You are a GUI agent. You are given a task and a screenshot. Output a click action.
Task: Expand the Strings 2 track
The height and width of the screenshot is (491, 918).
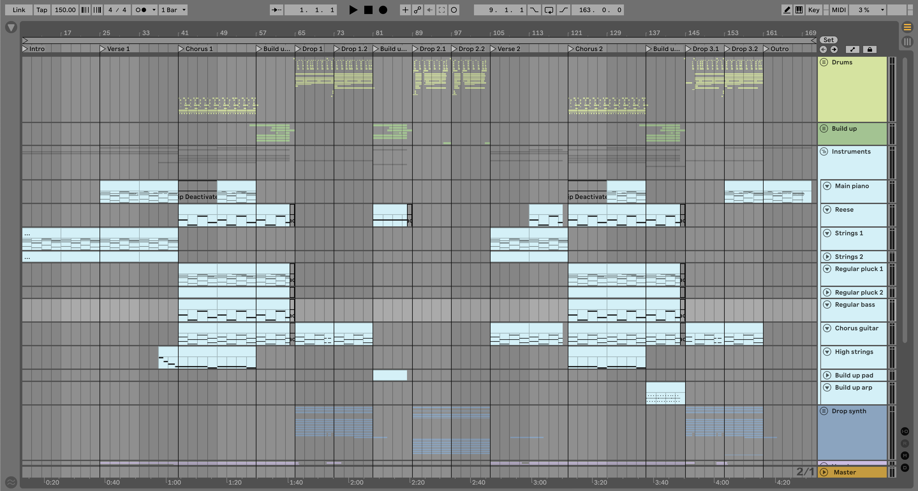(x=827, y=257)
